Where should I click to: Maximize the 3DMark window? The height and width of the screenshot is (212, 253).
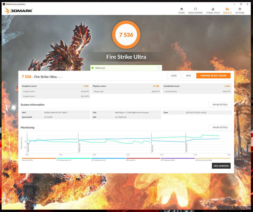241,4
